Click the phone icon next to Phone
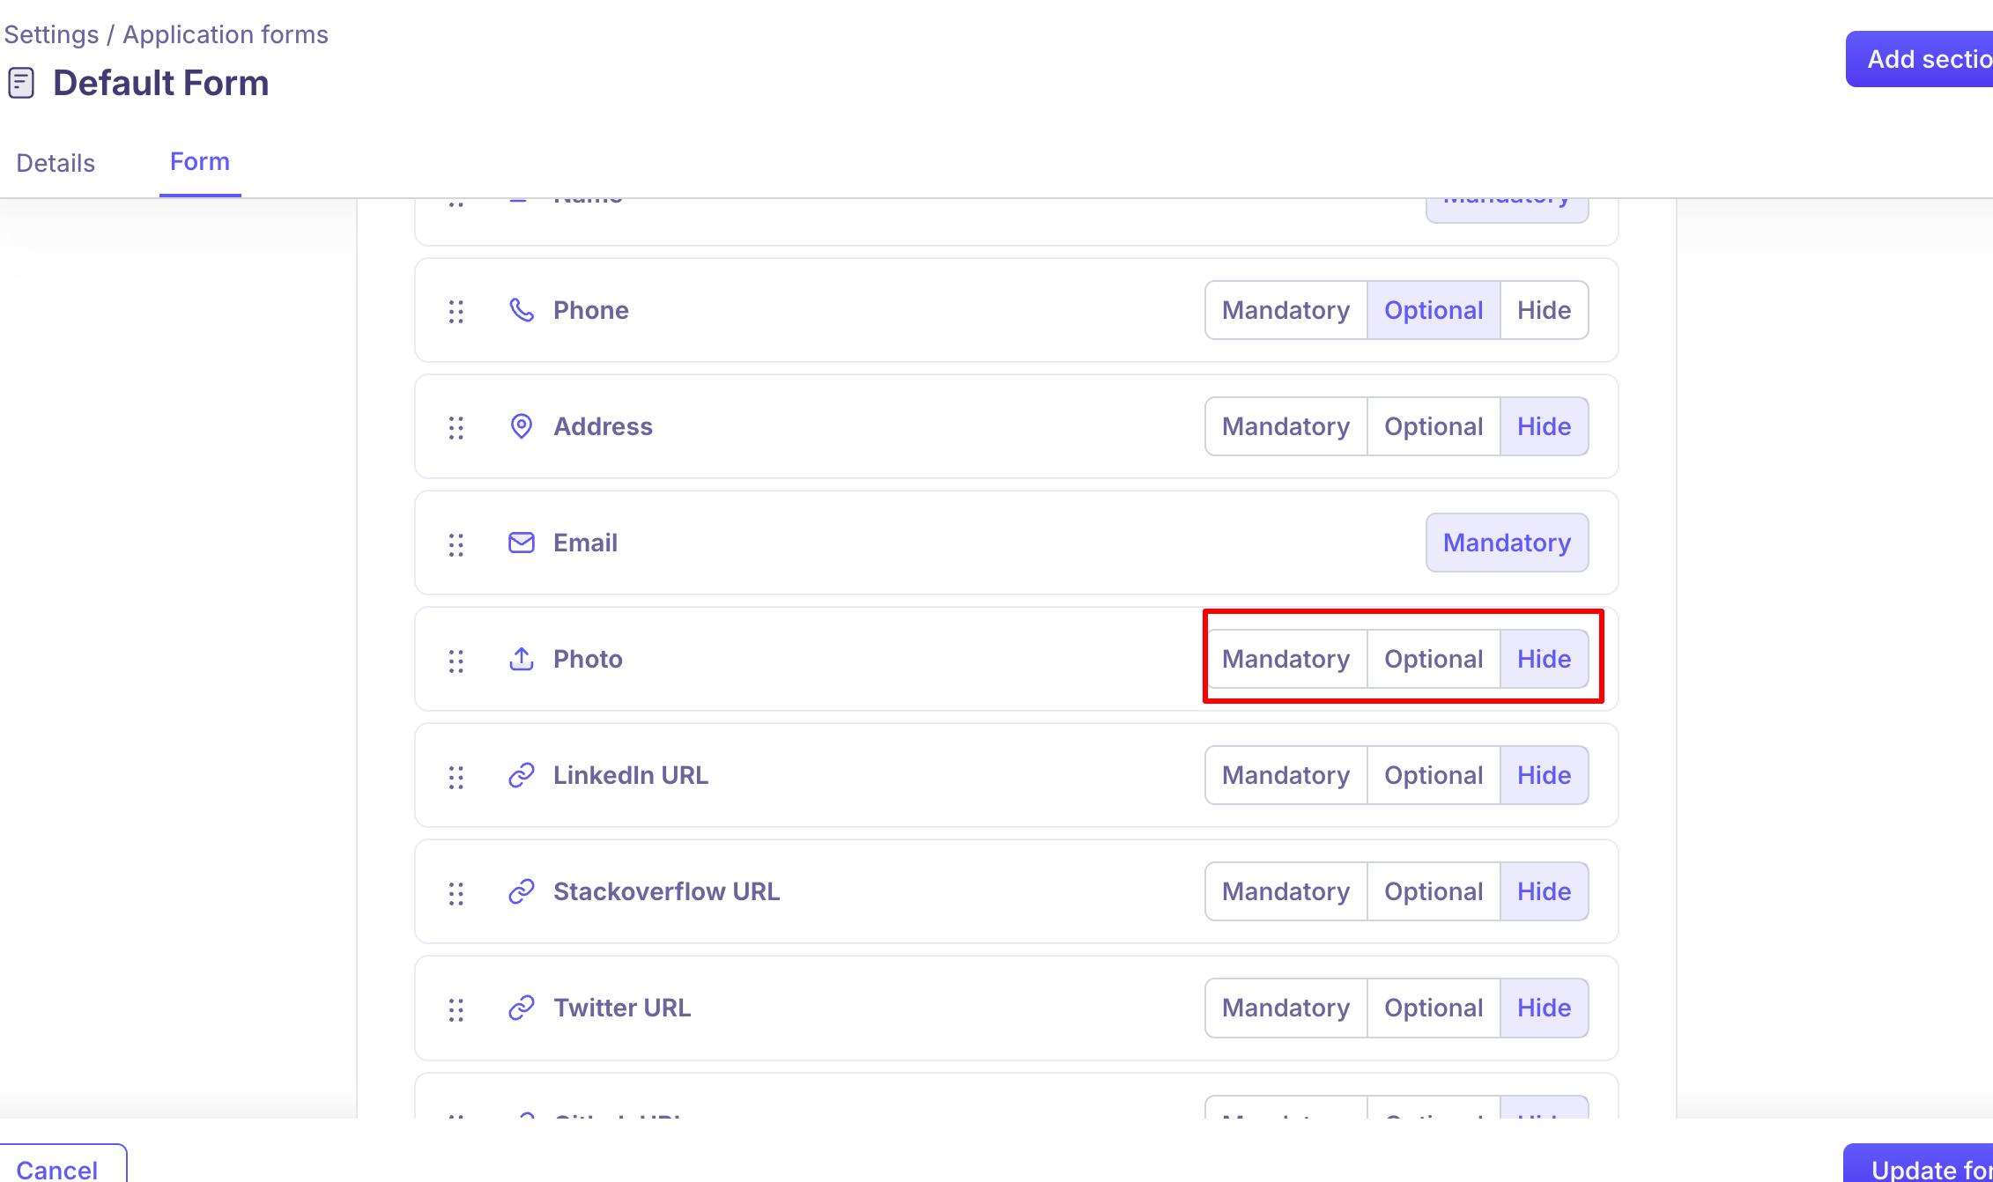 522,310
